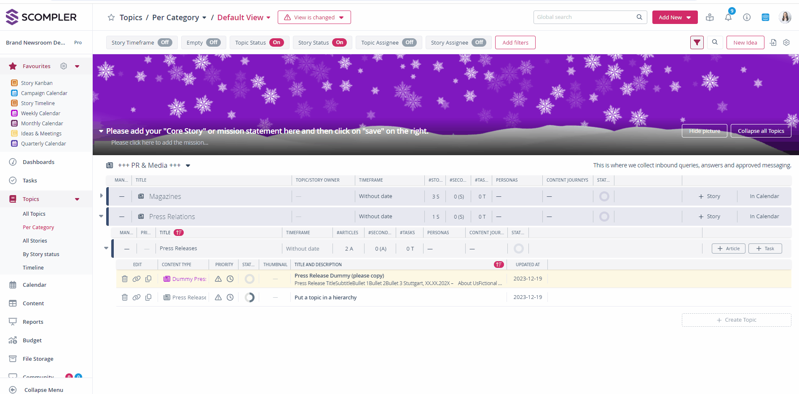
Task: Click the notifications bell icon
Action: 728,17
